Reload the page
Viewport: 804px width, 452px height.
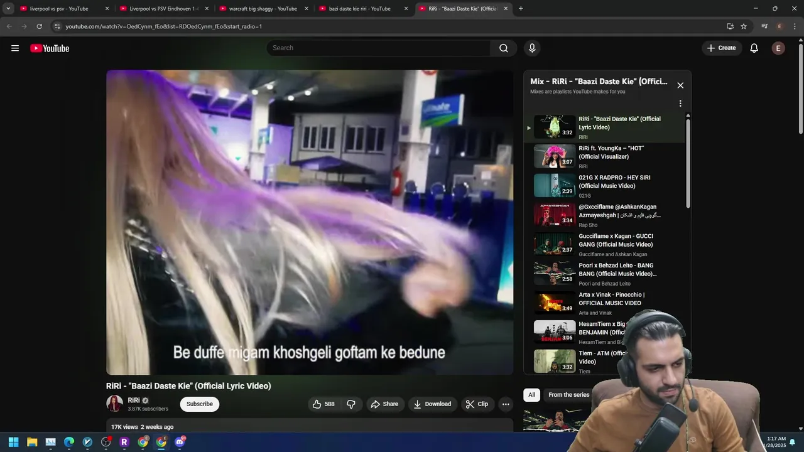pos(39,26)
